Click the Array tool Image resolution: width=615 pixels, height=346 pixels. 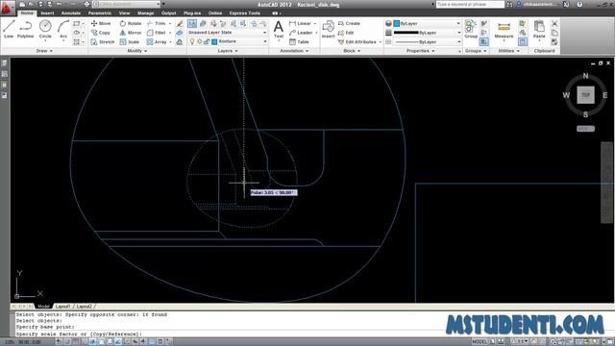[157, 41]
